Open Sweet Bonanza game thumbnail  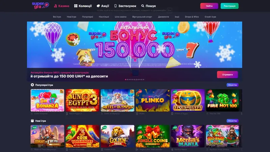[x=47, y=100]
